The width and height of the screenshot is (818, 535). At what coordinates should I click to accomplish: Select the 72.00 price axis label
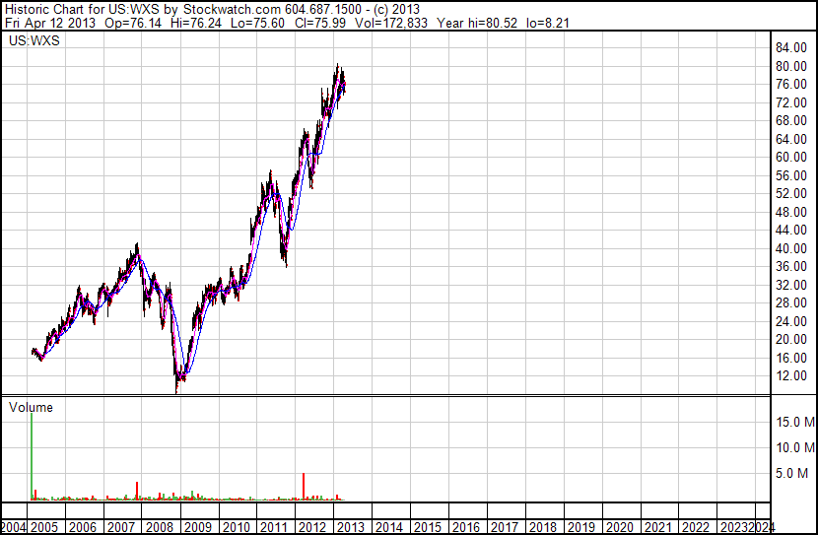point(791,102)
